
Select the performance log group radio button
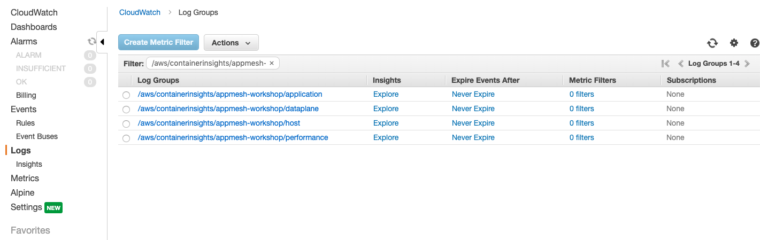tap(126, 138)
